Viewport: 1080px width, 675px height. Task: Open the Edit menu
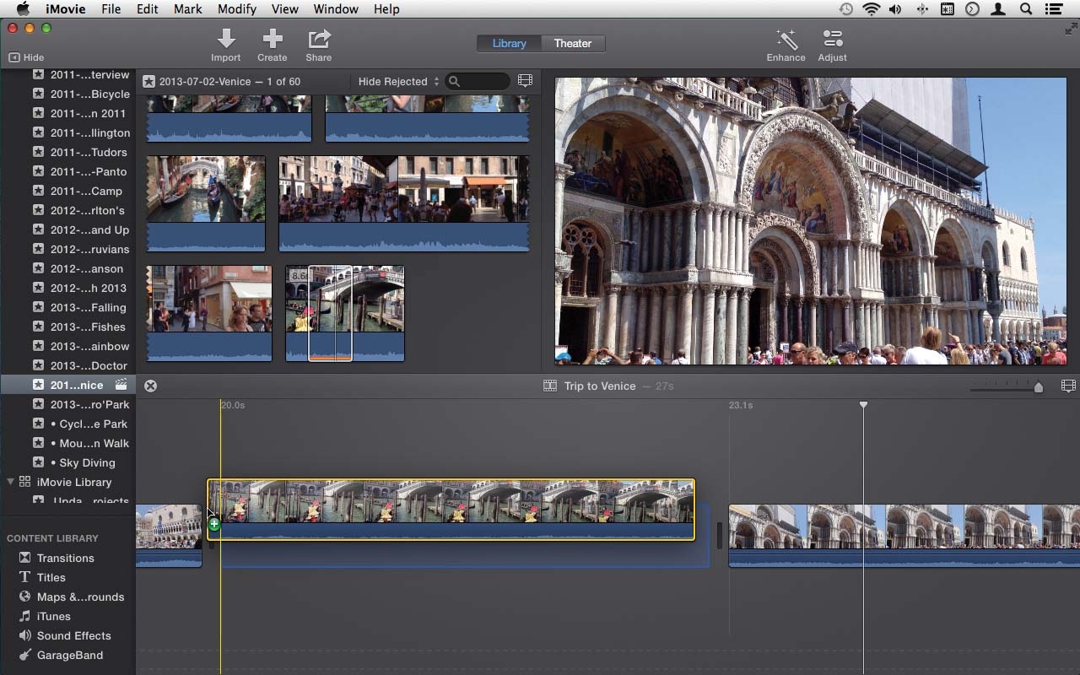coord(147,9)
